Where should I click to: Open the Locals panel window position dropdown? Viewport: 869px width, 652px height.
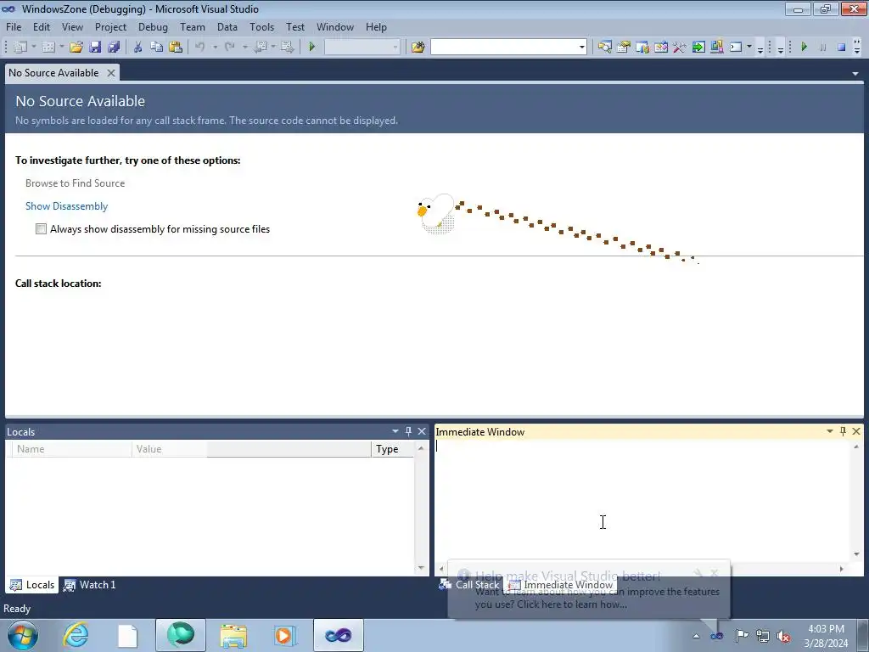395,431
